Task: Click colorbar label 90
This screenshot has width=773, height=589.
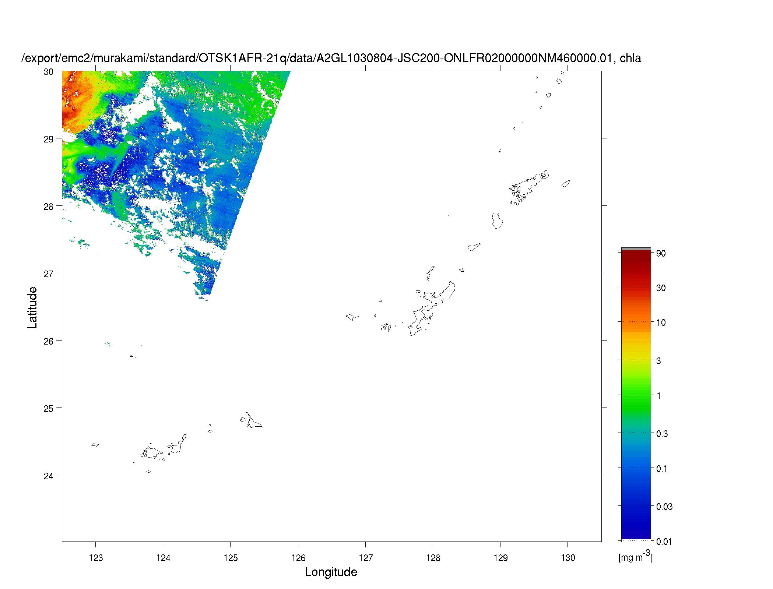Action: click(x=661, y=253)
